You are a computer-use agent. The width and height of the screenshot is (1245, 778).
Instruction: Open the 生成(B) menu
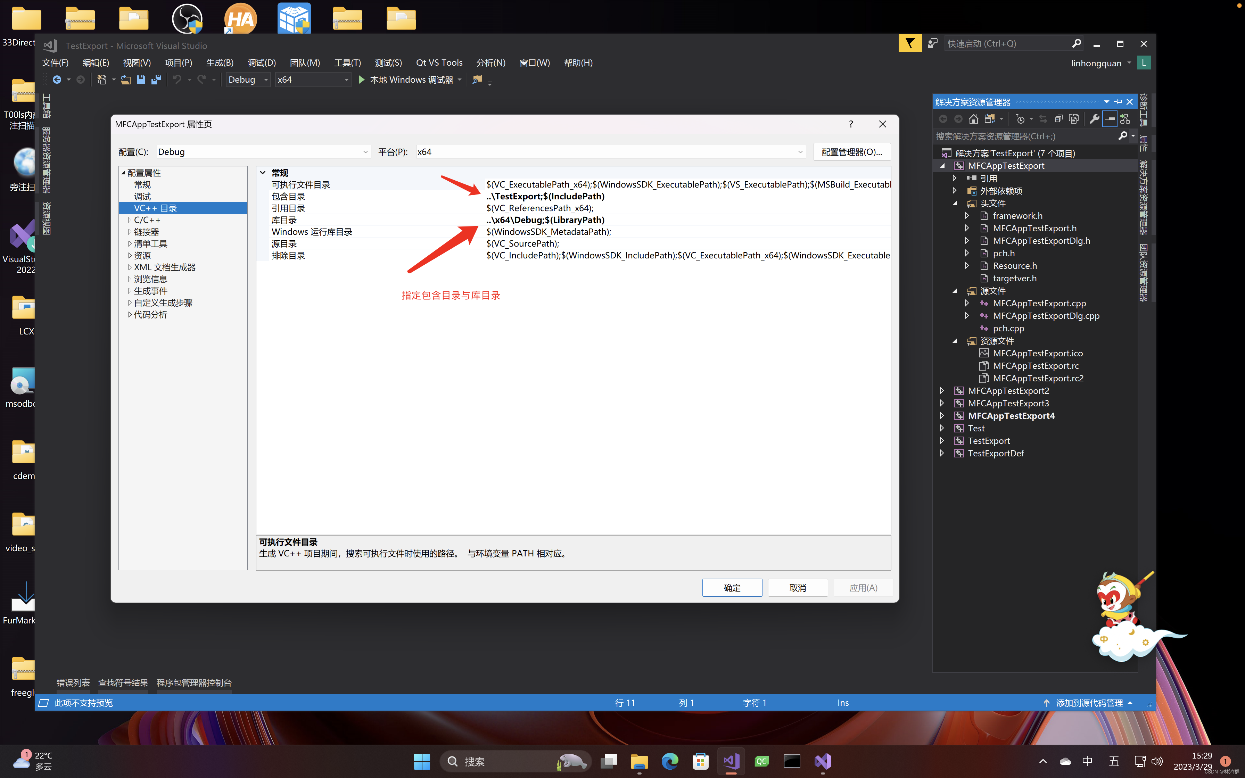pos(220,63)
